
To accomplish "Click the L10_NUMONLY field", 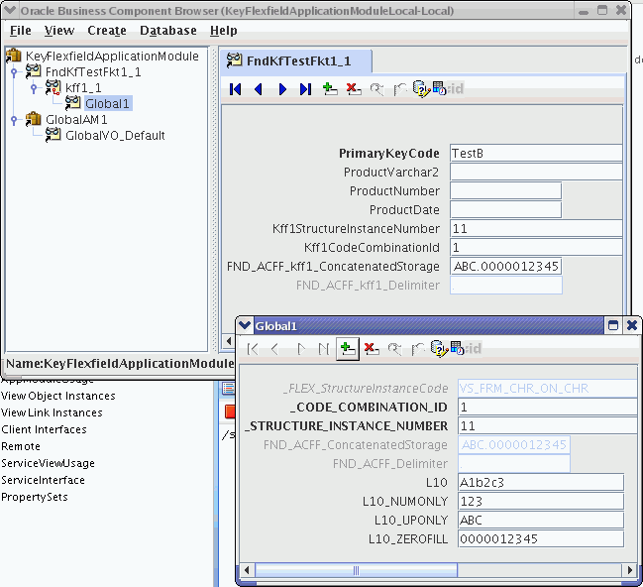I will [x=541, y=501].
